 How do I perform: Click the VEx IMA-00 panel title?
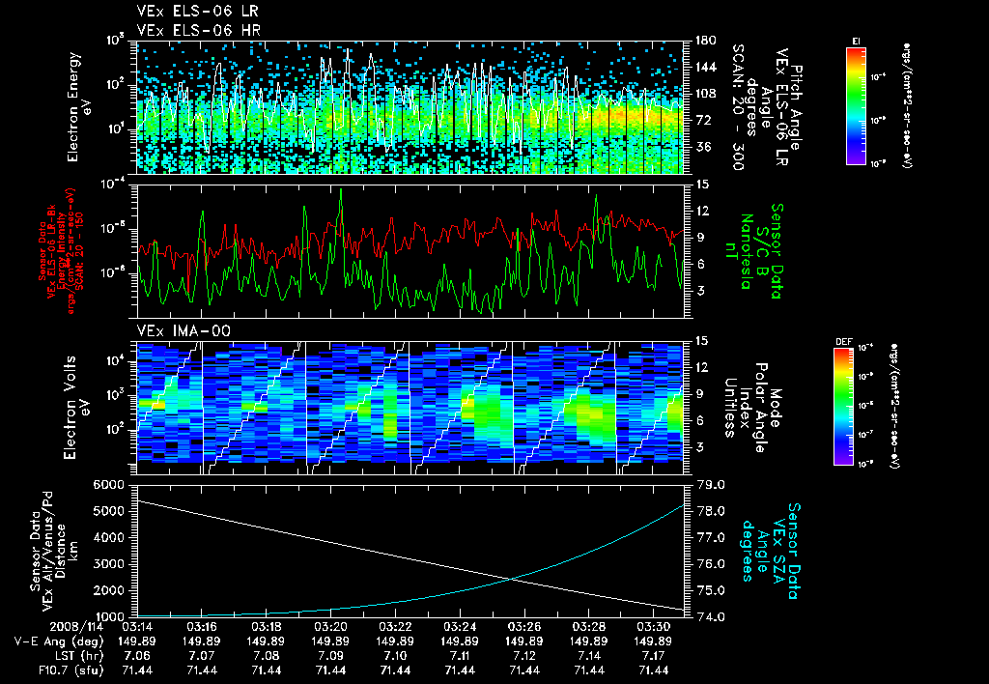click(184, 330)
